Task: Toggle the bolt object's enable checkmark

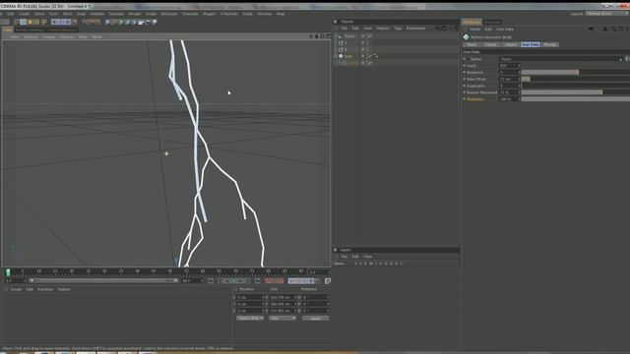Action: (x=370, y=56)
